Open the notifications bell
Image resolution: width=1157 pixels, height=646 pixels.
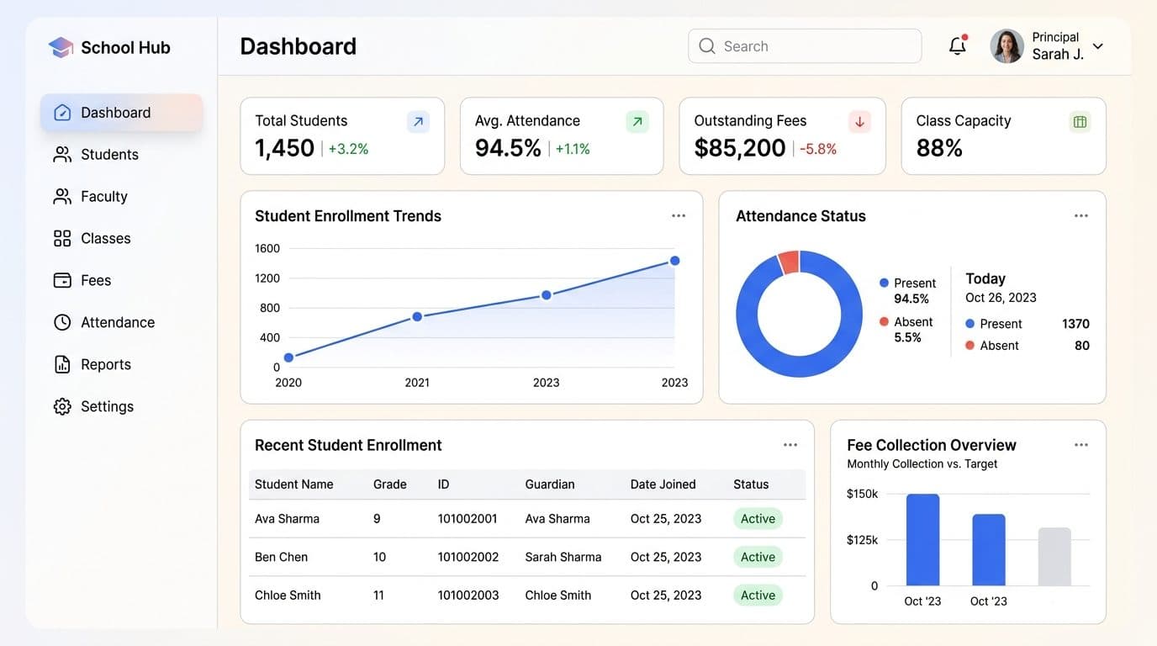tap(957, 46)
